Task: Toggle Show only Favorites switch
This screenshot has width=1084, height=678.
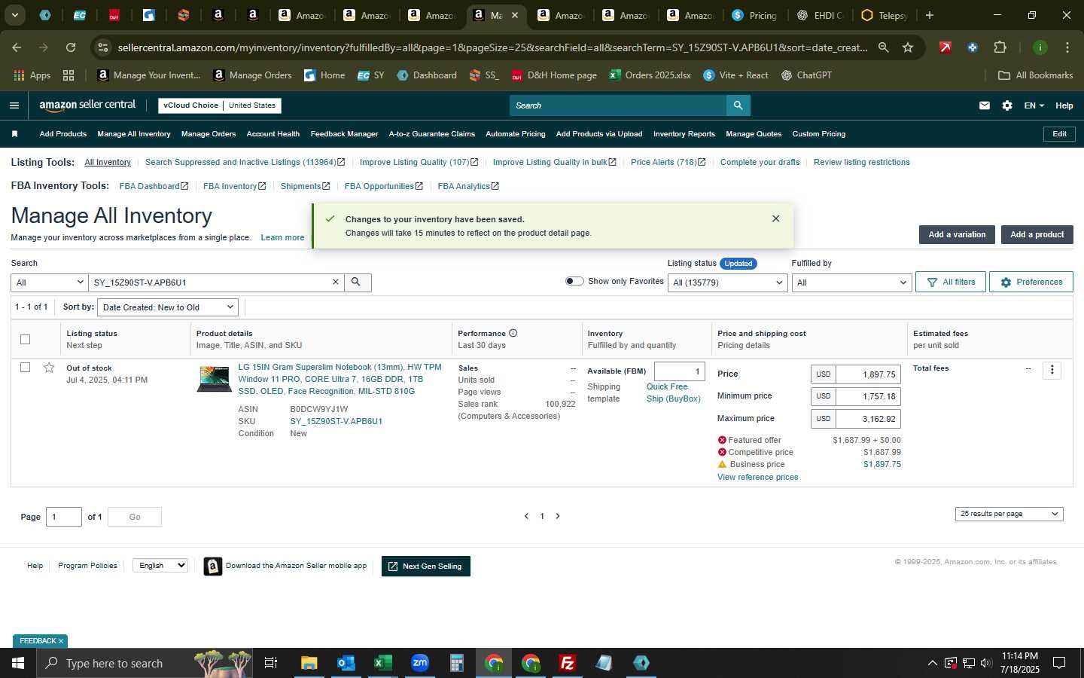Action: click(x=574, y=281)
